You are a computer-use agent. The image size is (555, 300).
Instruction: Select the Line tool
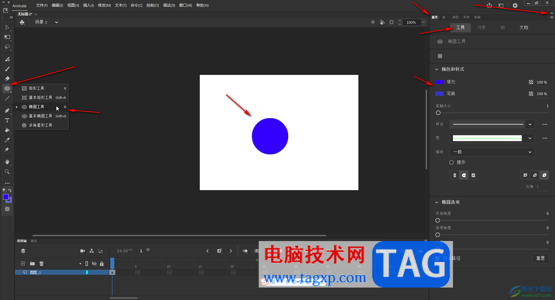7,98
